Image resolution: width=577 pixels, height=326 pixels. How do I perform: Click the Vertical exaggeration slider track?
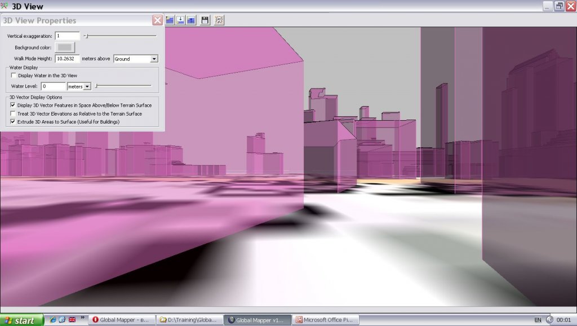click(121, 36)
